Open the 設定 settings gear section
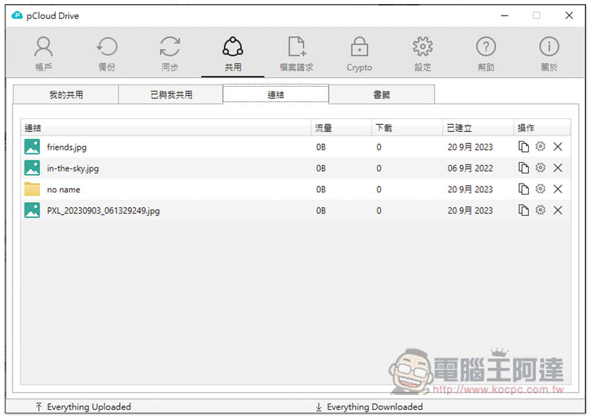The width and height of the screenshot is (590, 418). (x=422, y=54)
